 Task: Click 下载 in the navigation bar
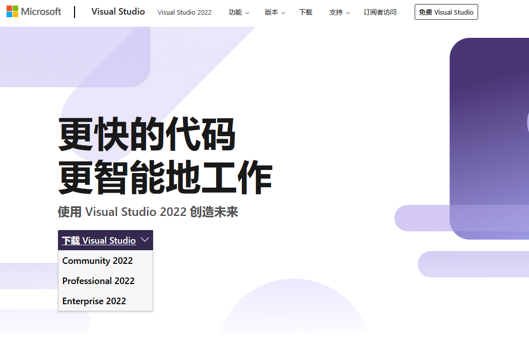pyautogui.click(x=306, y=13)
